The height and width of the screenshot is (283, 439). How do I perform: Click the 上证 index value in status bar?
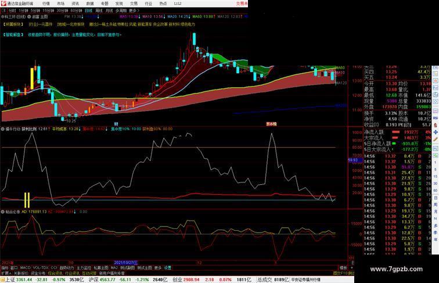coord(24,280)
